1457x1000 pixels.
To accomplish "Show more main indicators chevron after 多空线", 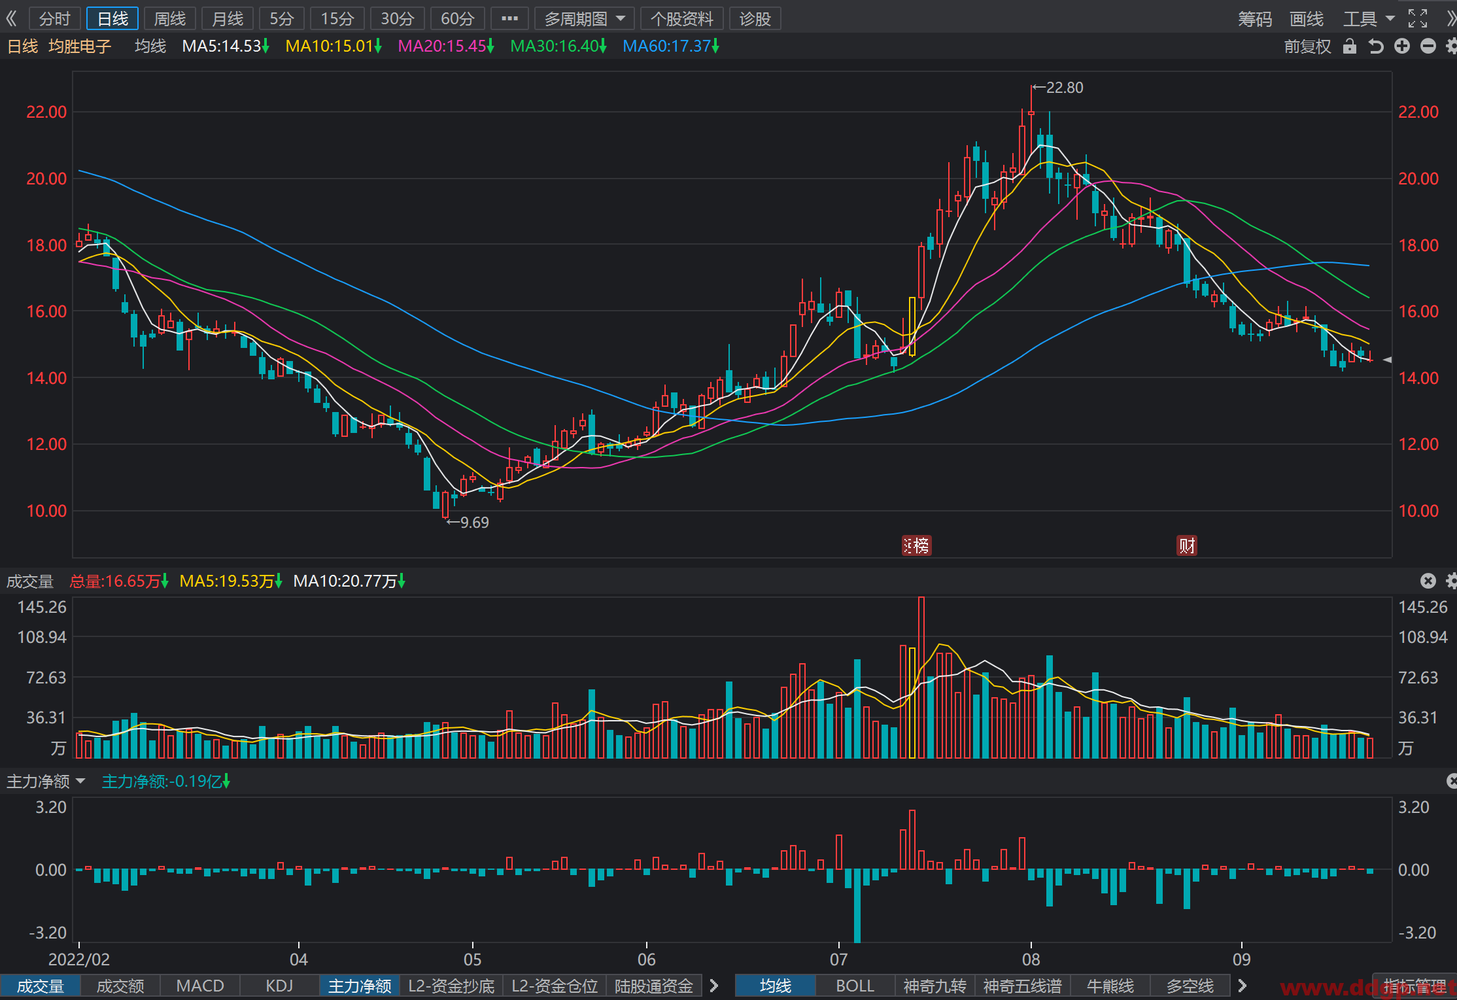I will 1243,986.
